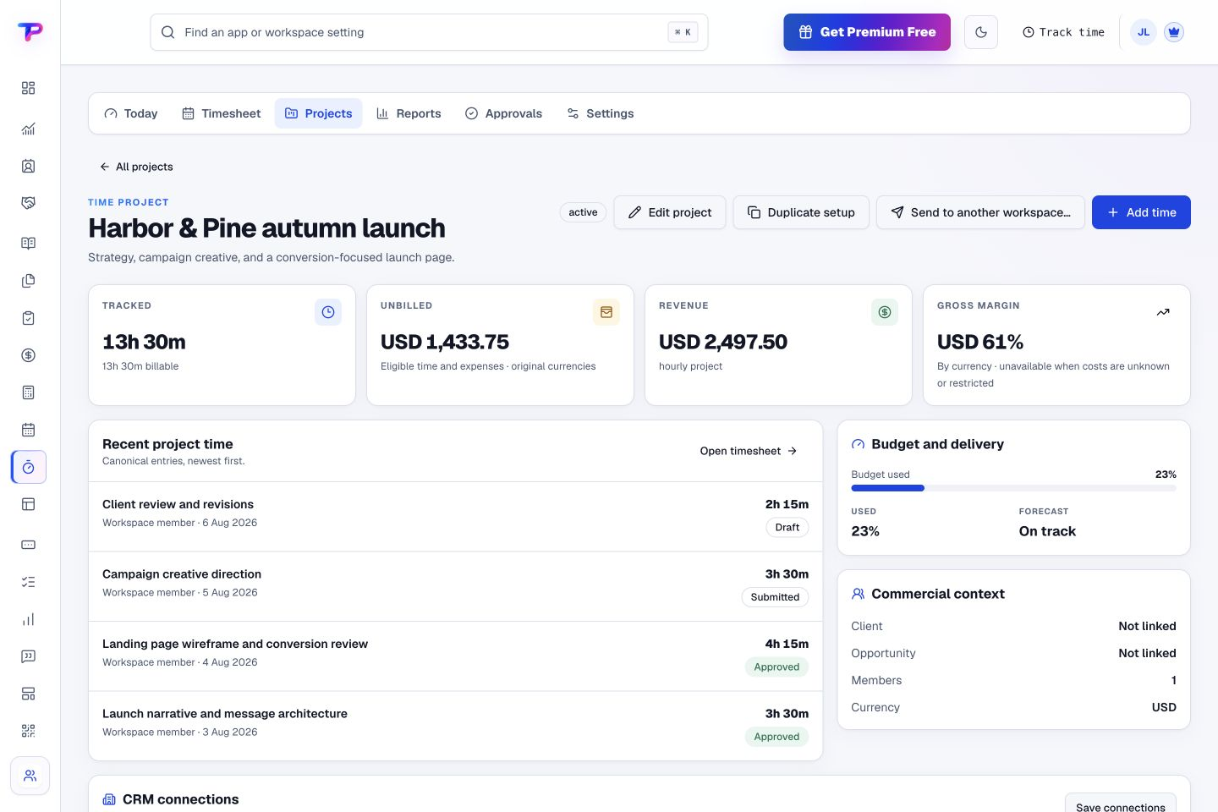Go back to All projects
The width and height of the screenshot is (1218, 812).
[x=136, y=167]
